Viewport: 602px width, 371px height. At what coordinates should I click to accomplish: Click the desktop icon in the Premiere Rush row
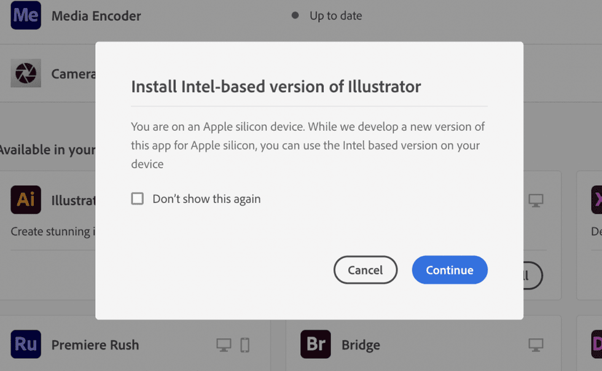tap(224, 345)
